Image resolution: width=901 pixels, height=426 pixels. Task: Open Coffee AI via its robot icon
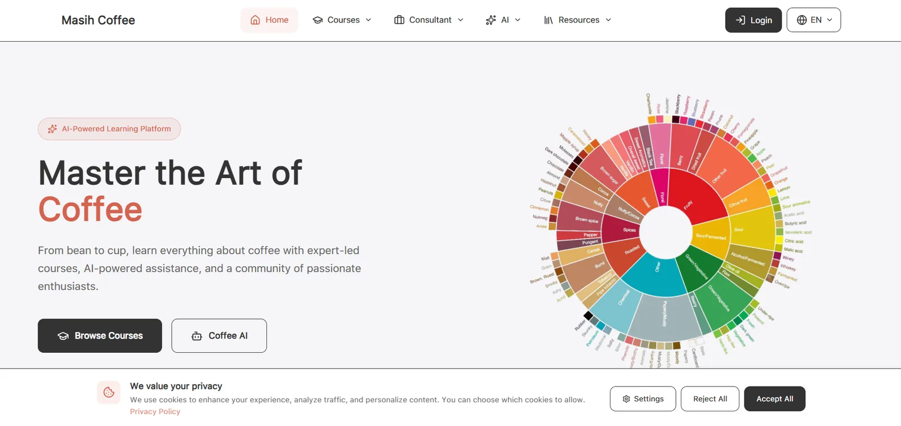point(197,336)
